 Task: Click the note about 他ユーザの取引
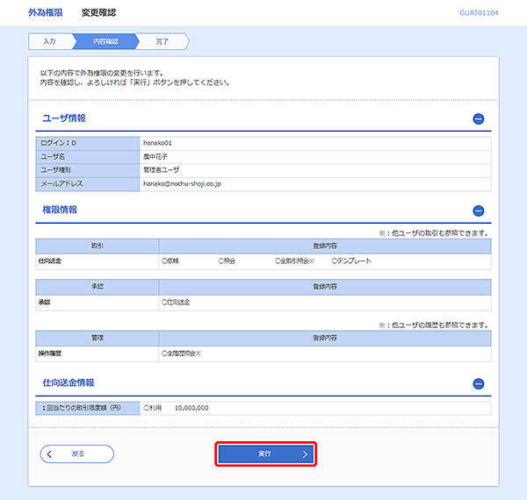[x=434, y=233]
